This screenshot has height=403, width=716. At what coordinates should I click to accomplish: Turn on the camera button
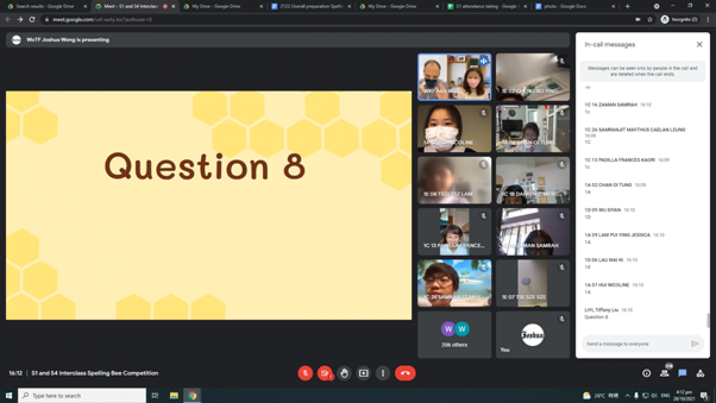coord(325,373)
